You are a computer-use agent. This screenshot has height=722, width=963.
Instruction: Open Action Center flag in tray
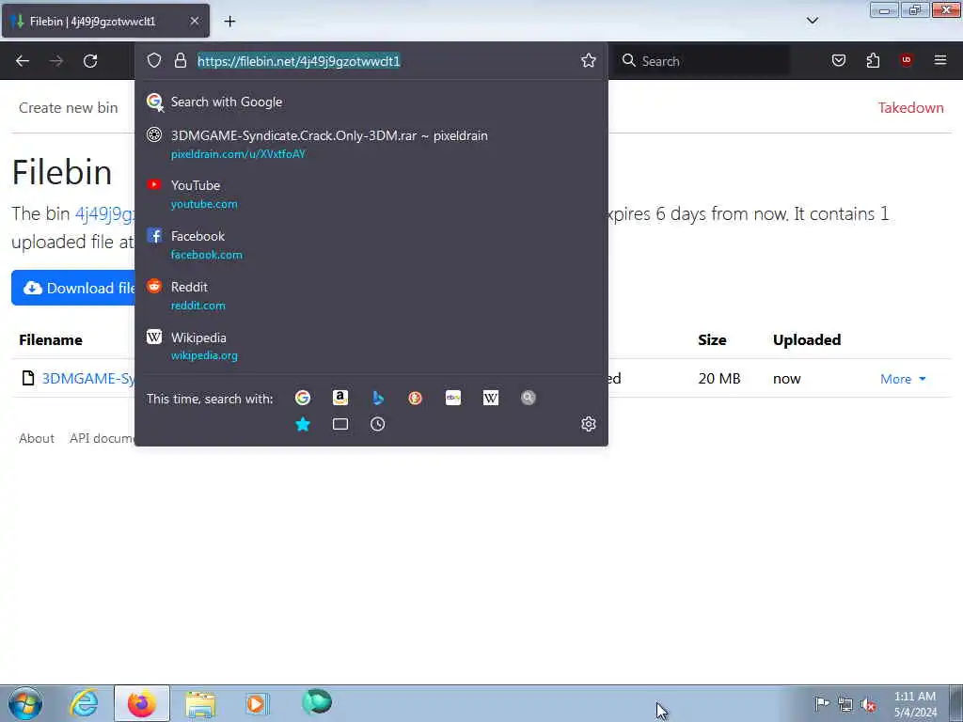(x=822, y=703)
